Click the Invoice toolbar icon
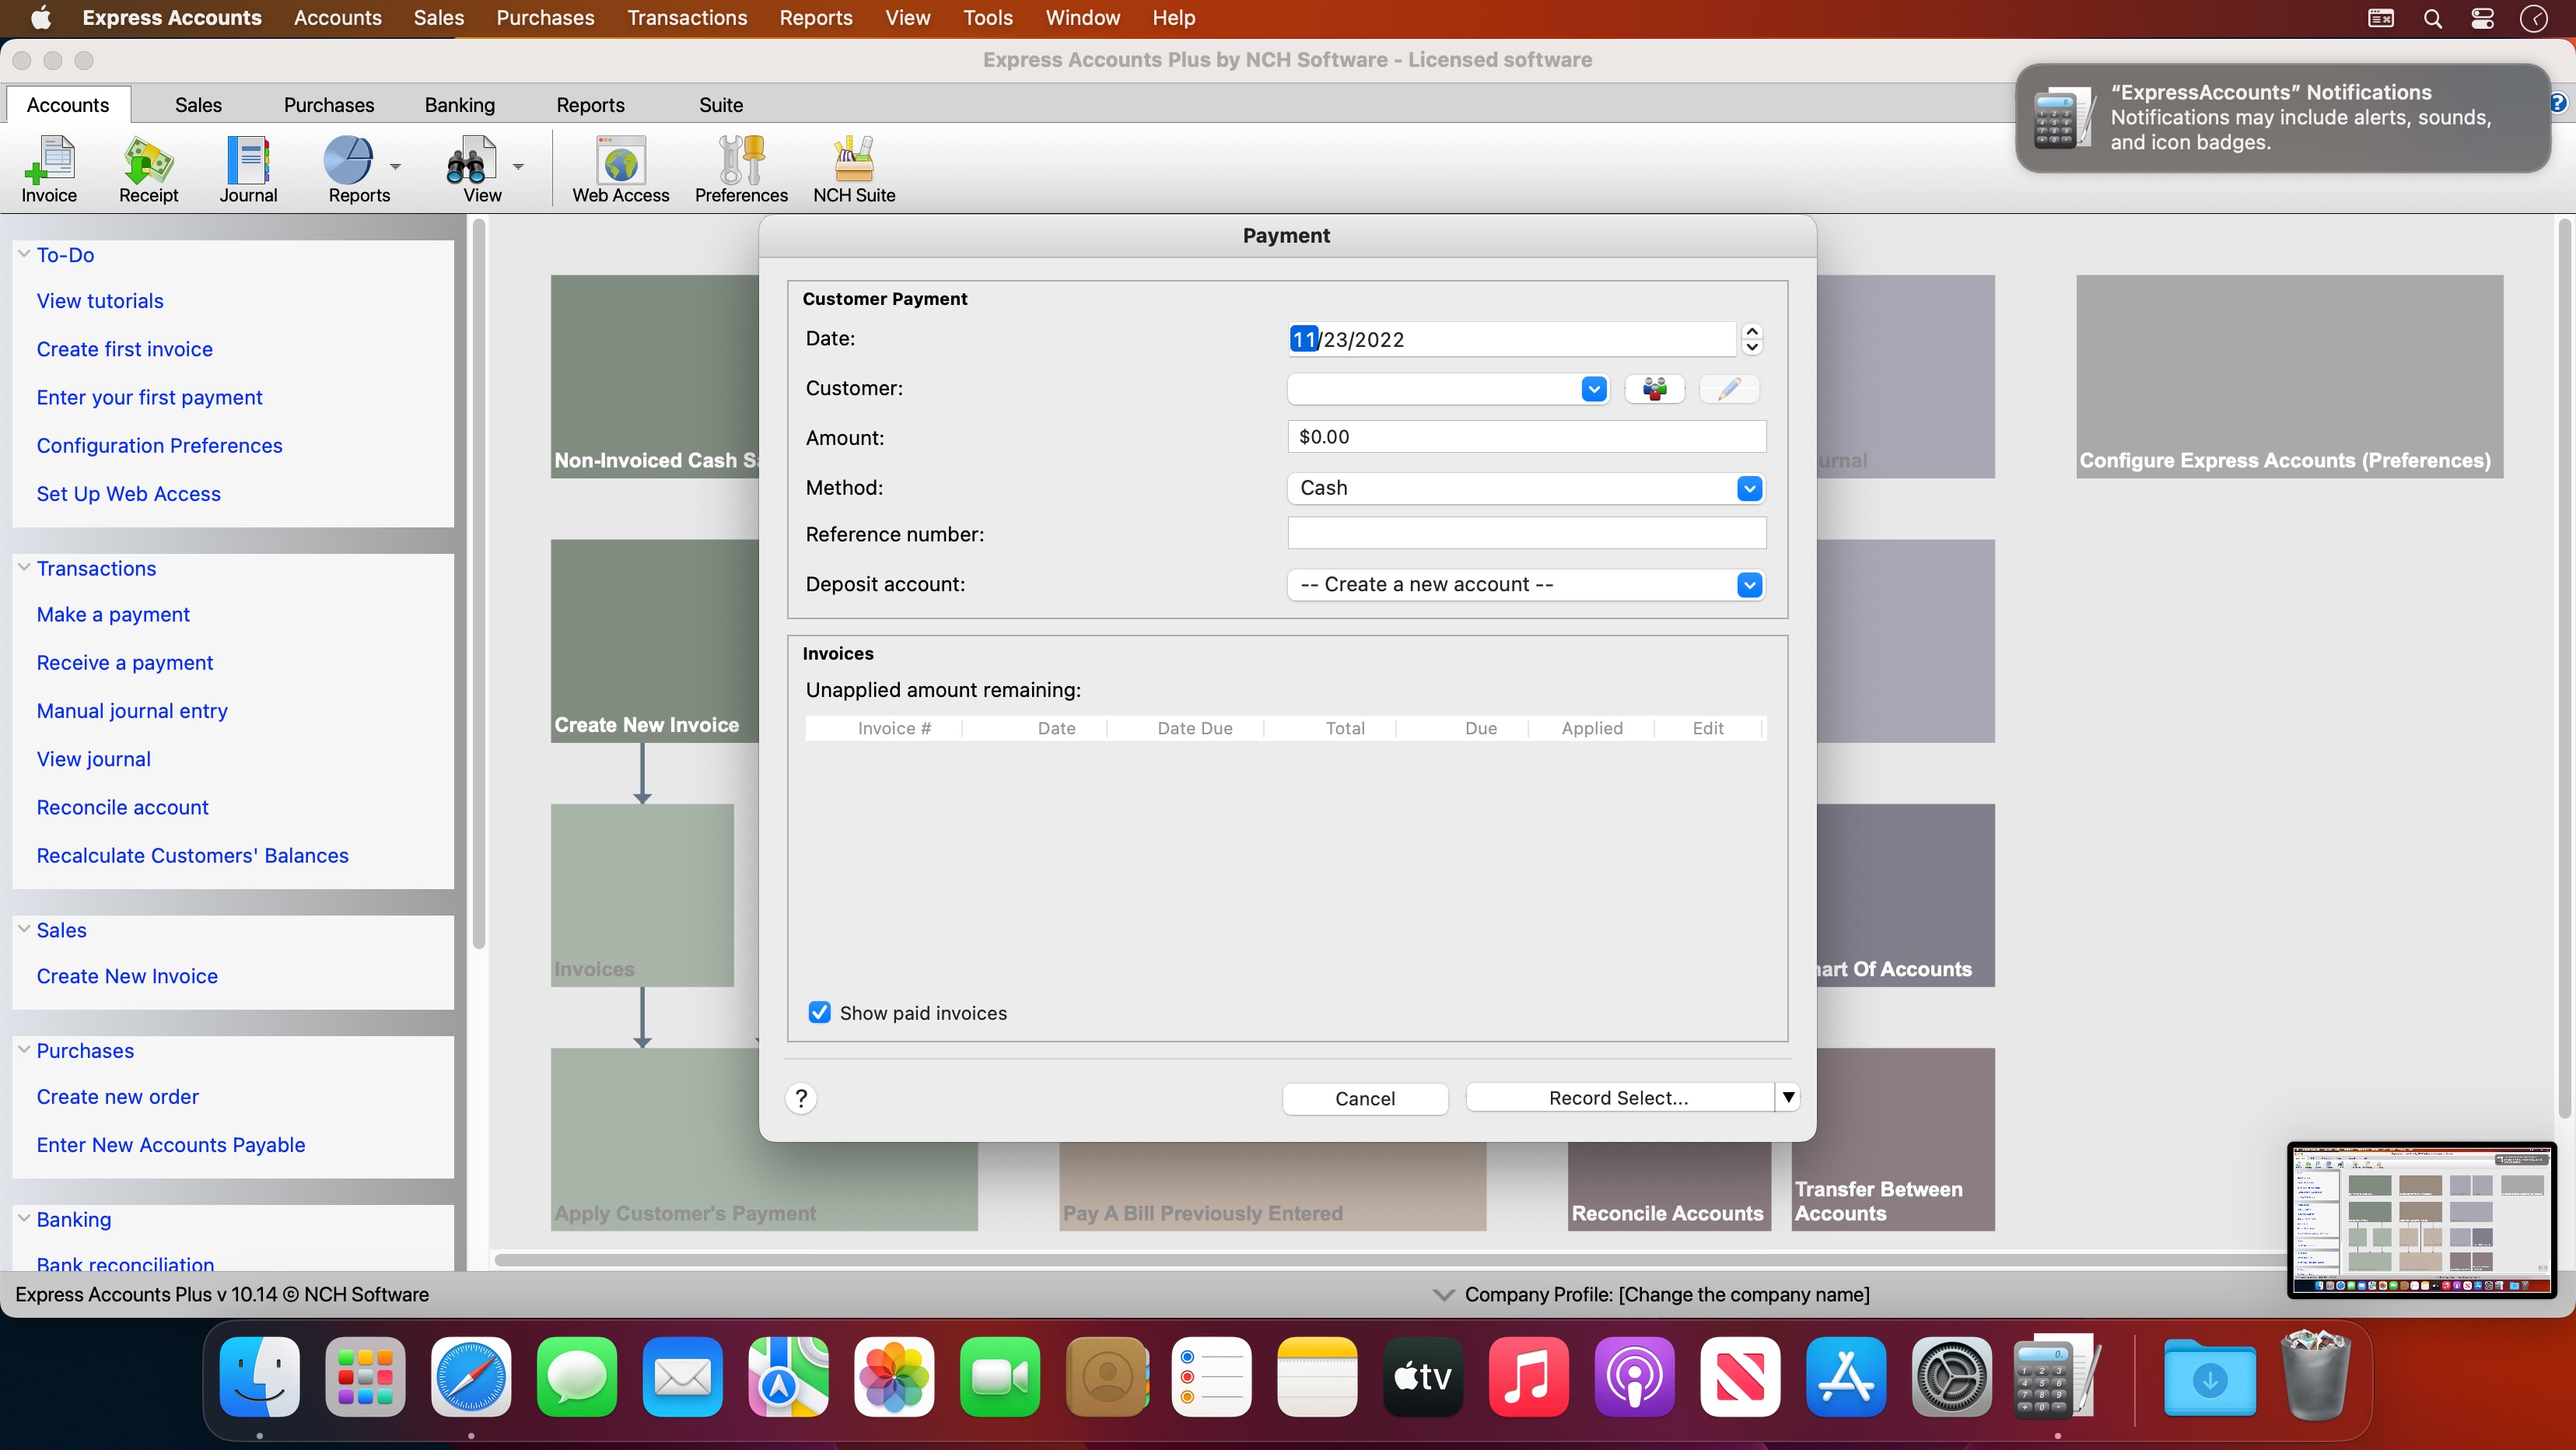2576x1450 pixels. point(49,168)
